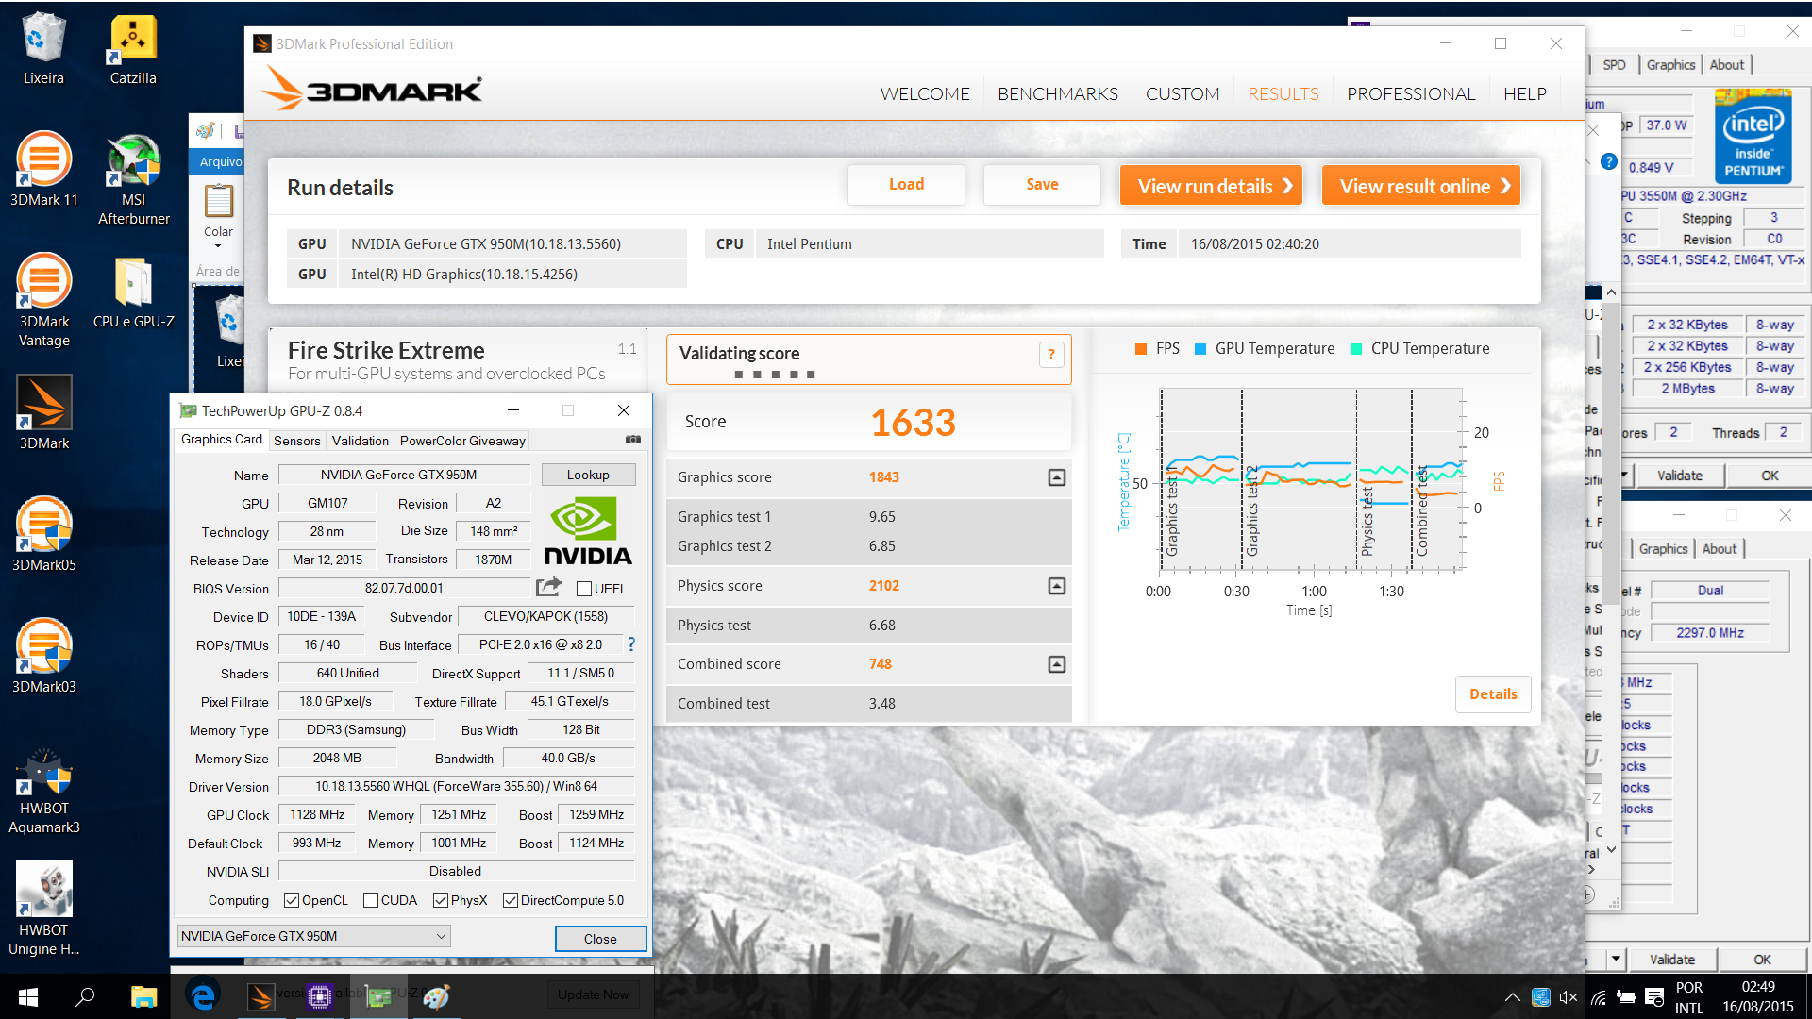The height and width of the screenshot is (1019, 1812).
Task: Click the GPU-Z BIOS export share icon
Action: point(548,587)
